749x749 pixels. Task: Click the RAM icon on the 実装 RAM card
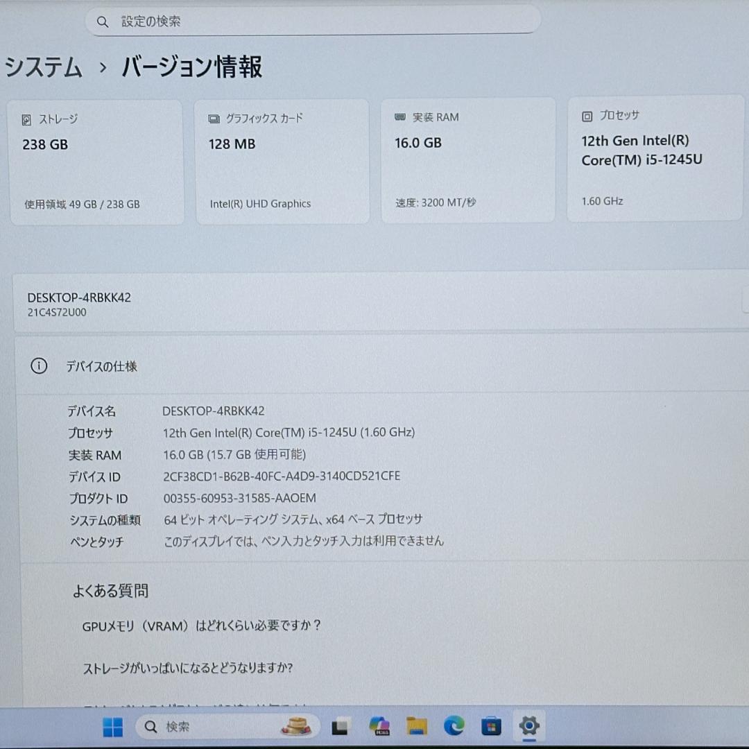(400, 117)
